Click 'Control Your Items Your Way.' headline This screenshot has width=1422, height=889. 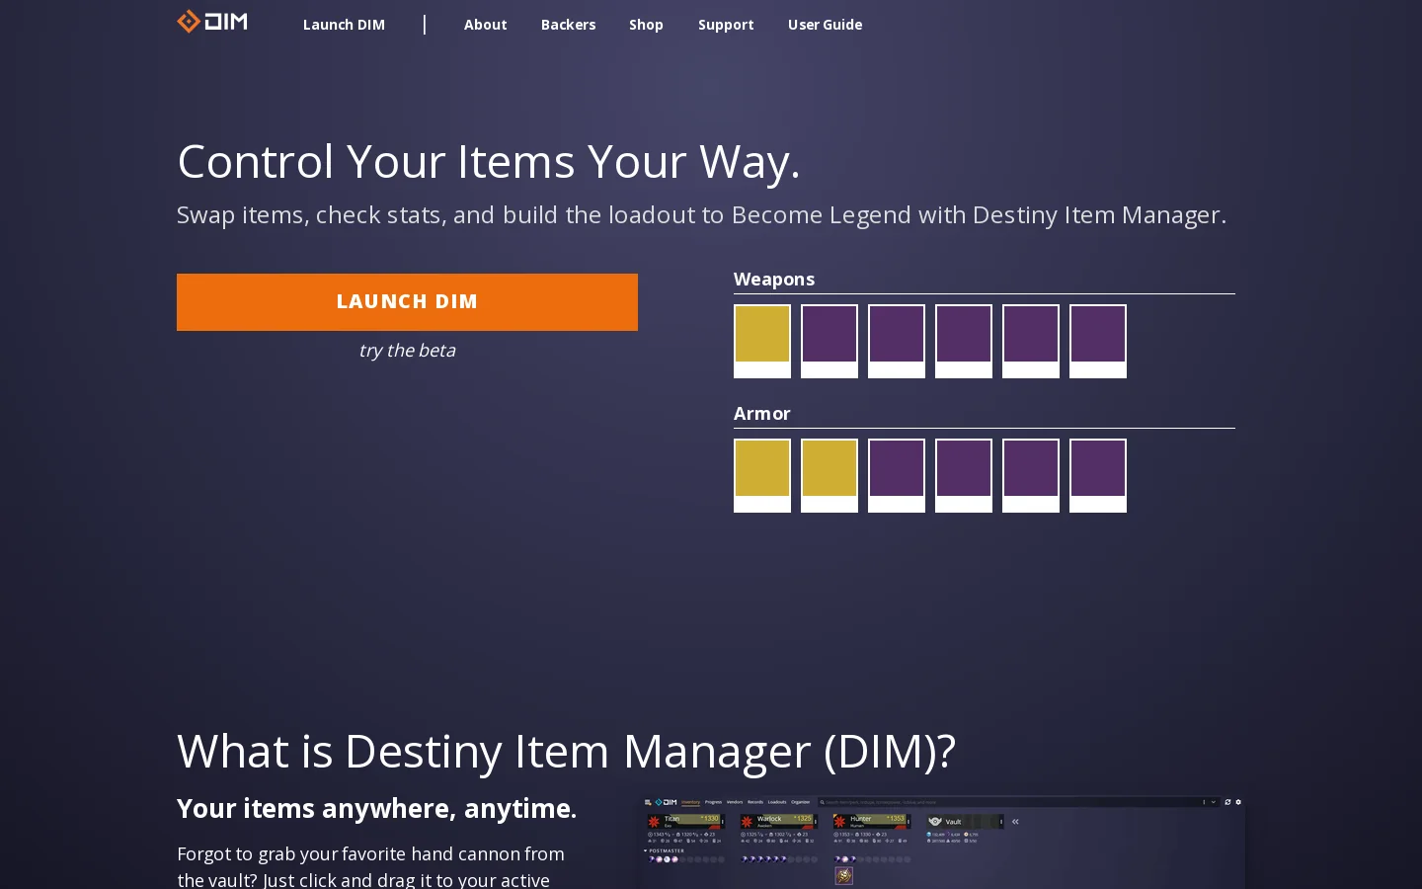[489, 162]
